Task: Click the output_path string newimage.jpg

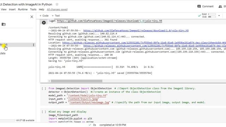Action: [89, 102]
